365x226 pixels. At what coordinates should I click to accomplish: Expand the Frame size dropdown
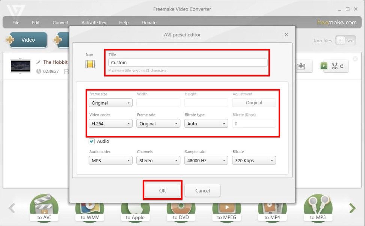(x=110, y=103)
